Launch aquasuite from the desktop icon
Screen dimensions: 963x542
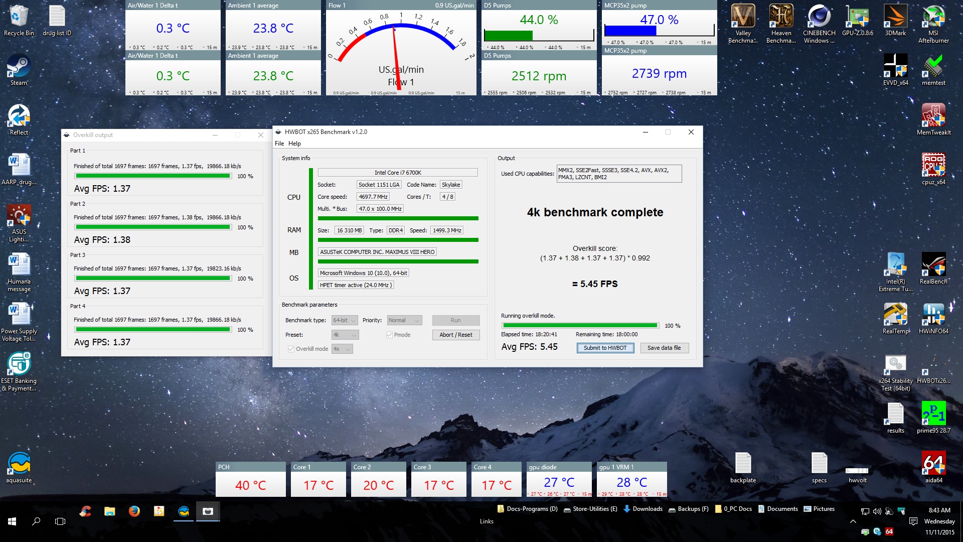pyautogui.click(x=19, y=468)
